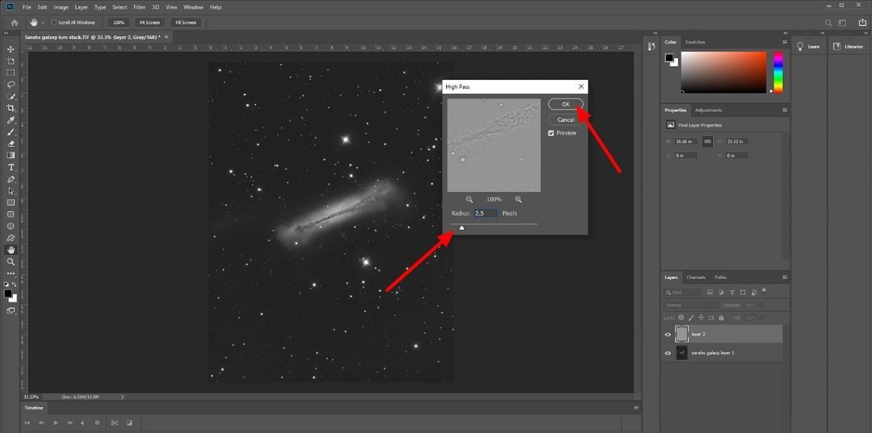This screenshot has width=872, height=433.
Task: Select the Move tool
Action: coord(11,50)
